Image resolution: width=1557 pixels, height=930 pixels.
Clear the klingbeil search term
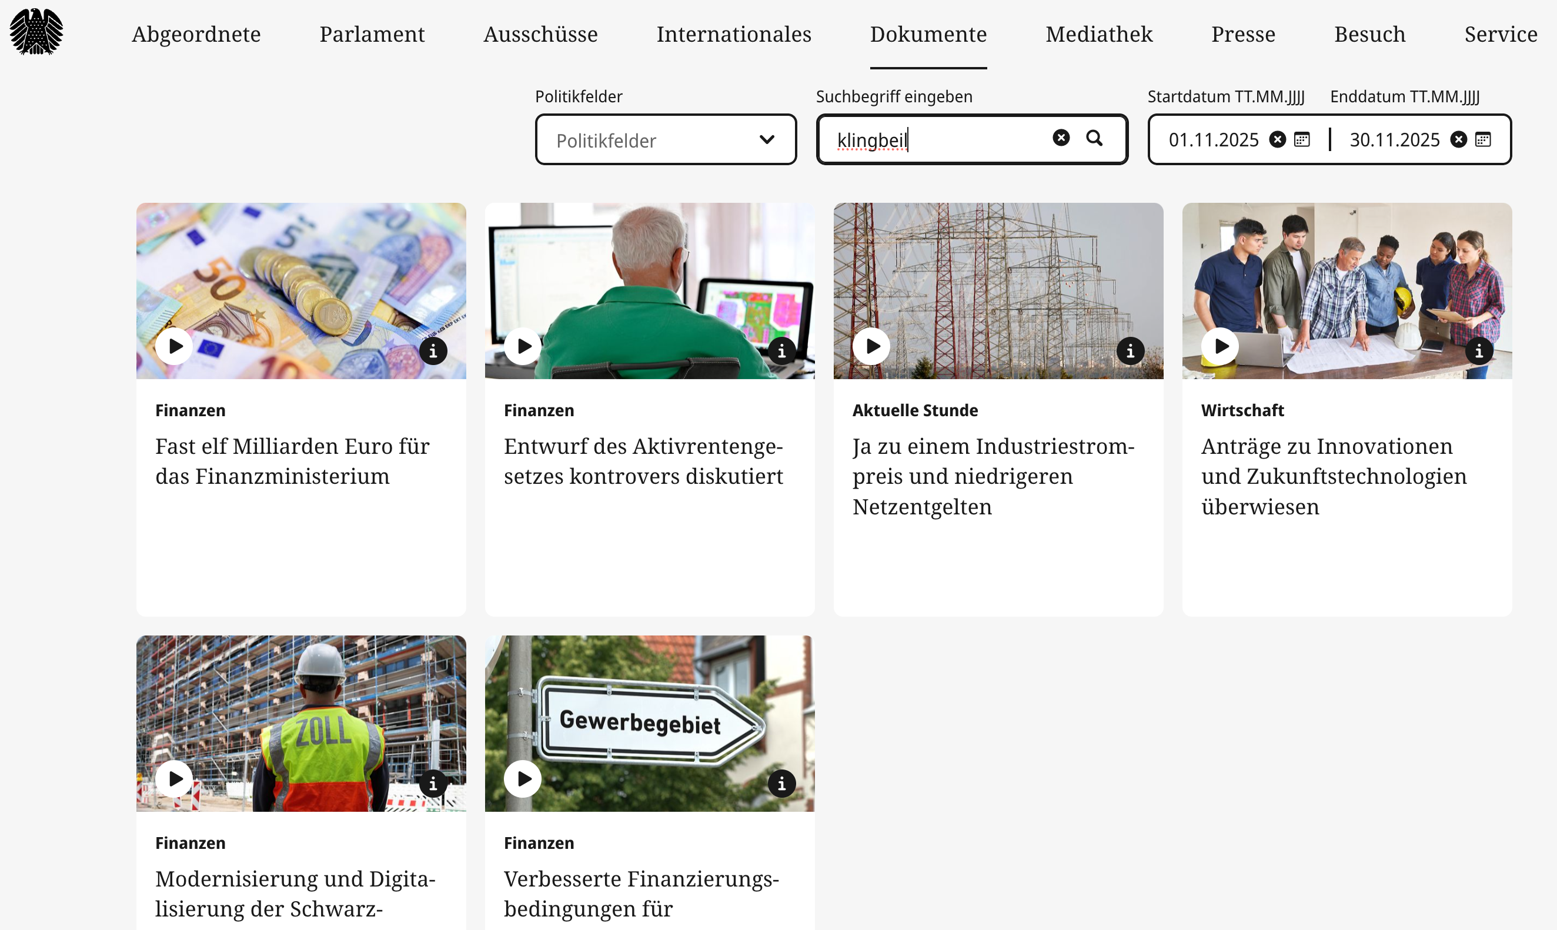[x=1061, y=137]
